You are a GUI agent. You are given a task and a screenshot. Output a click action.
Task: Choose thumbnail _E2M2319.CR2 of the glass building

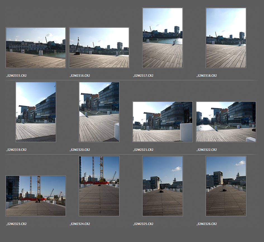pyautogui.click(x=36, y=112)
